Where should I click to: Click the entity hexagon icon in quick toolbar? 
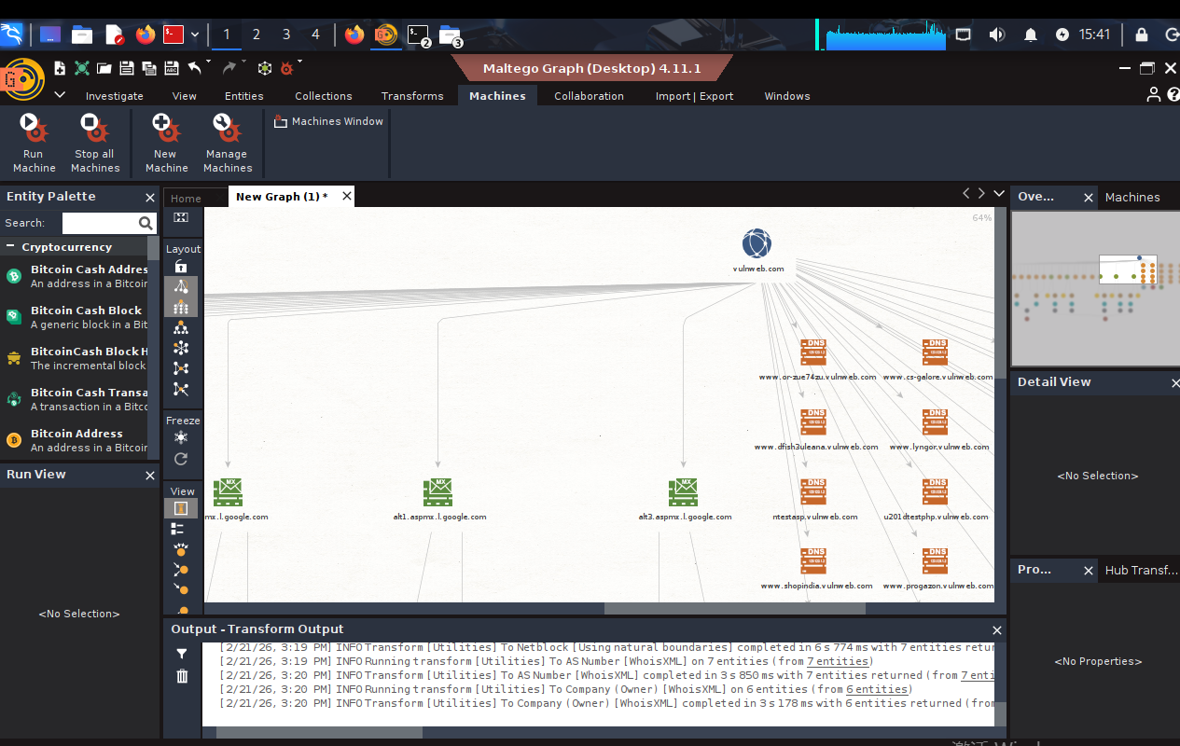pos(265,68)
